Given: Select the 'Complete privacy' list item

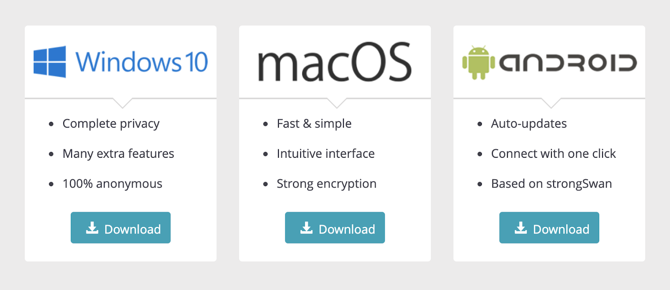Looking at the screenshot, I should click(111, 124).
